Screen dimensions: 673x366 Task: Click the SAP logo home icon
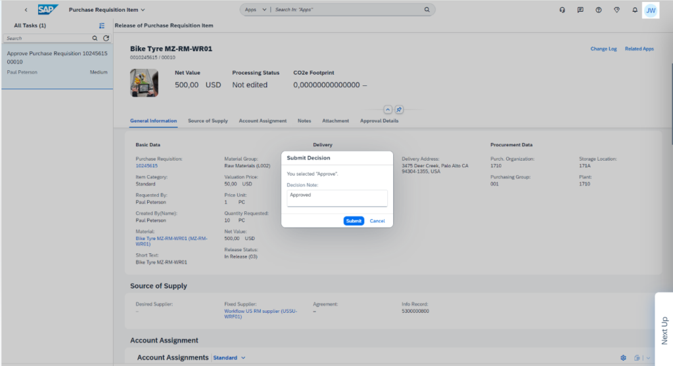pyautogui.click(x=48, y=10)
